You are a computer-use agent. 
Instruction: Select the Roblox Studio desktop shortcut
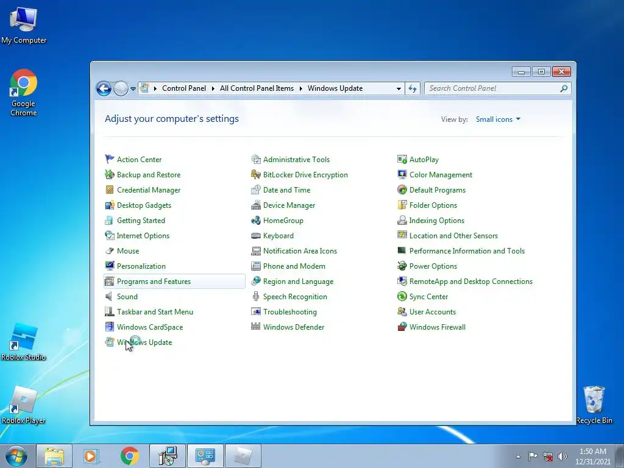tap(24, 341)
